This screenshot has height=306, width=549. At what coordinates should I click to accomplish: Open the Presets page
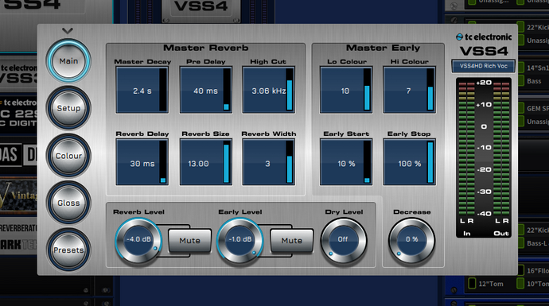[x=68, y=250]
